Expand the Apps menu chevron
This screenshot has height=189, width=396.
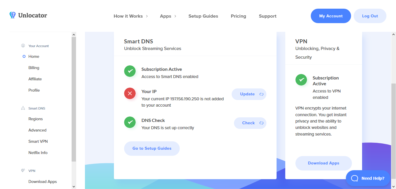pos(175,16)
